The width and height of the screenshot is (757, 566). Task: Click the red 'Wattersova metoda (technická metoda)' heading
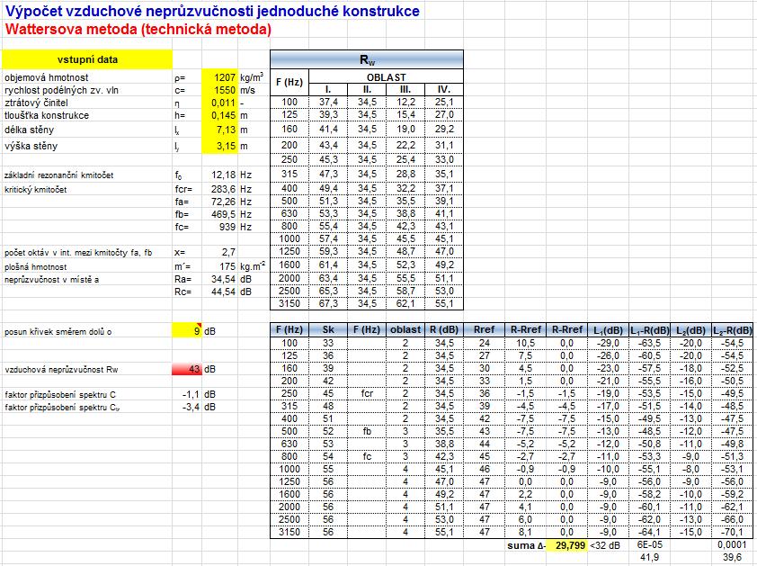click(138, 29)
